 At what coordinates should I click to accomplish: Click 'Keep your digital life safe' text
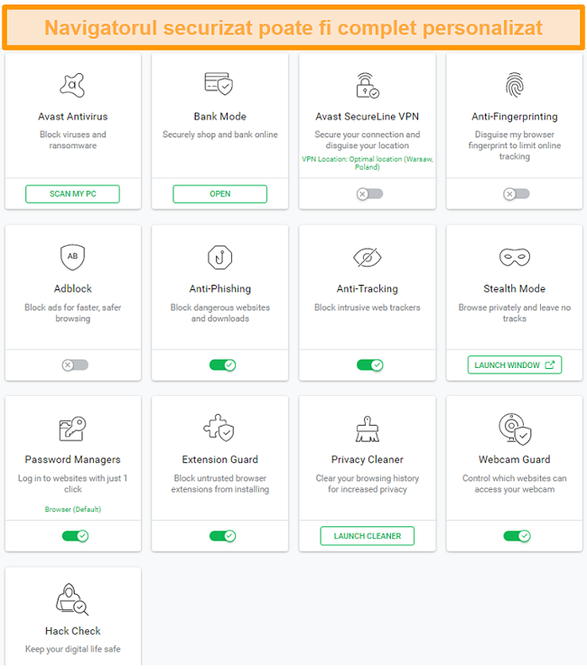tap(72, 649)
